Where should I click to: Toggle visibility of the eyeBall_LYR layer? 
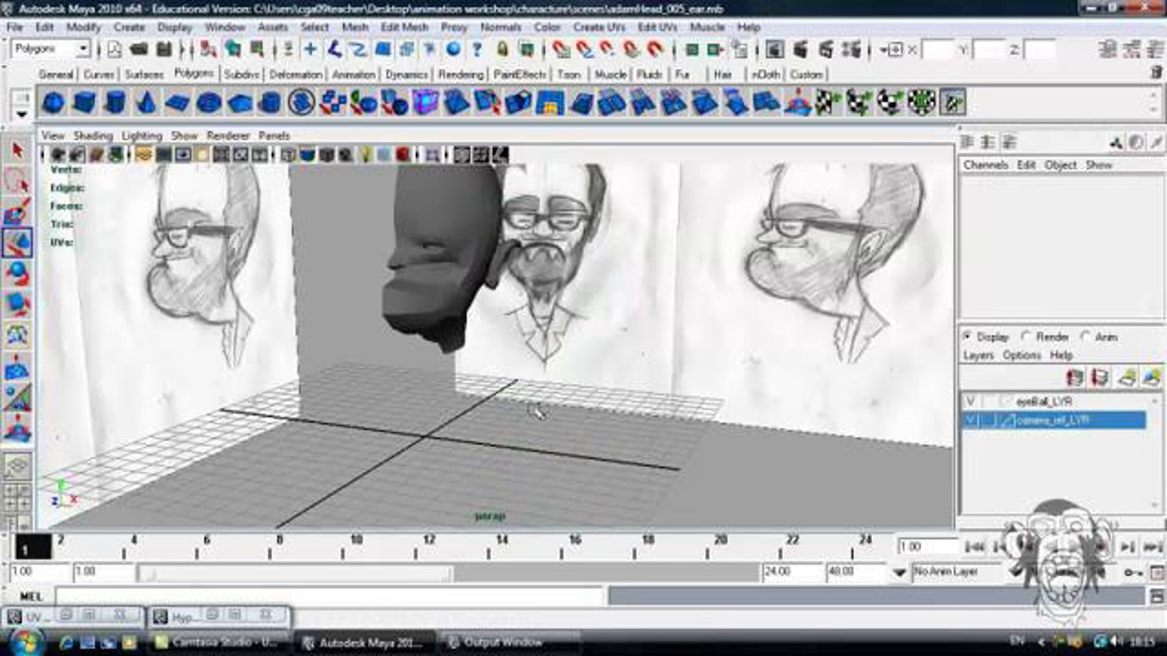[971, 401]
